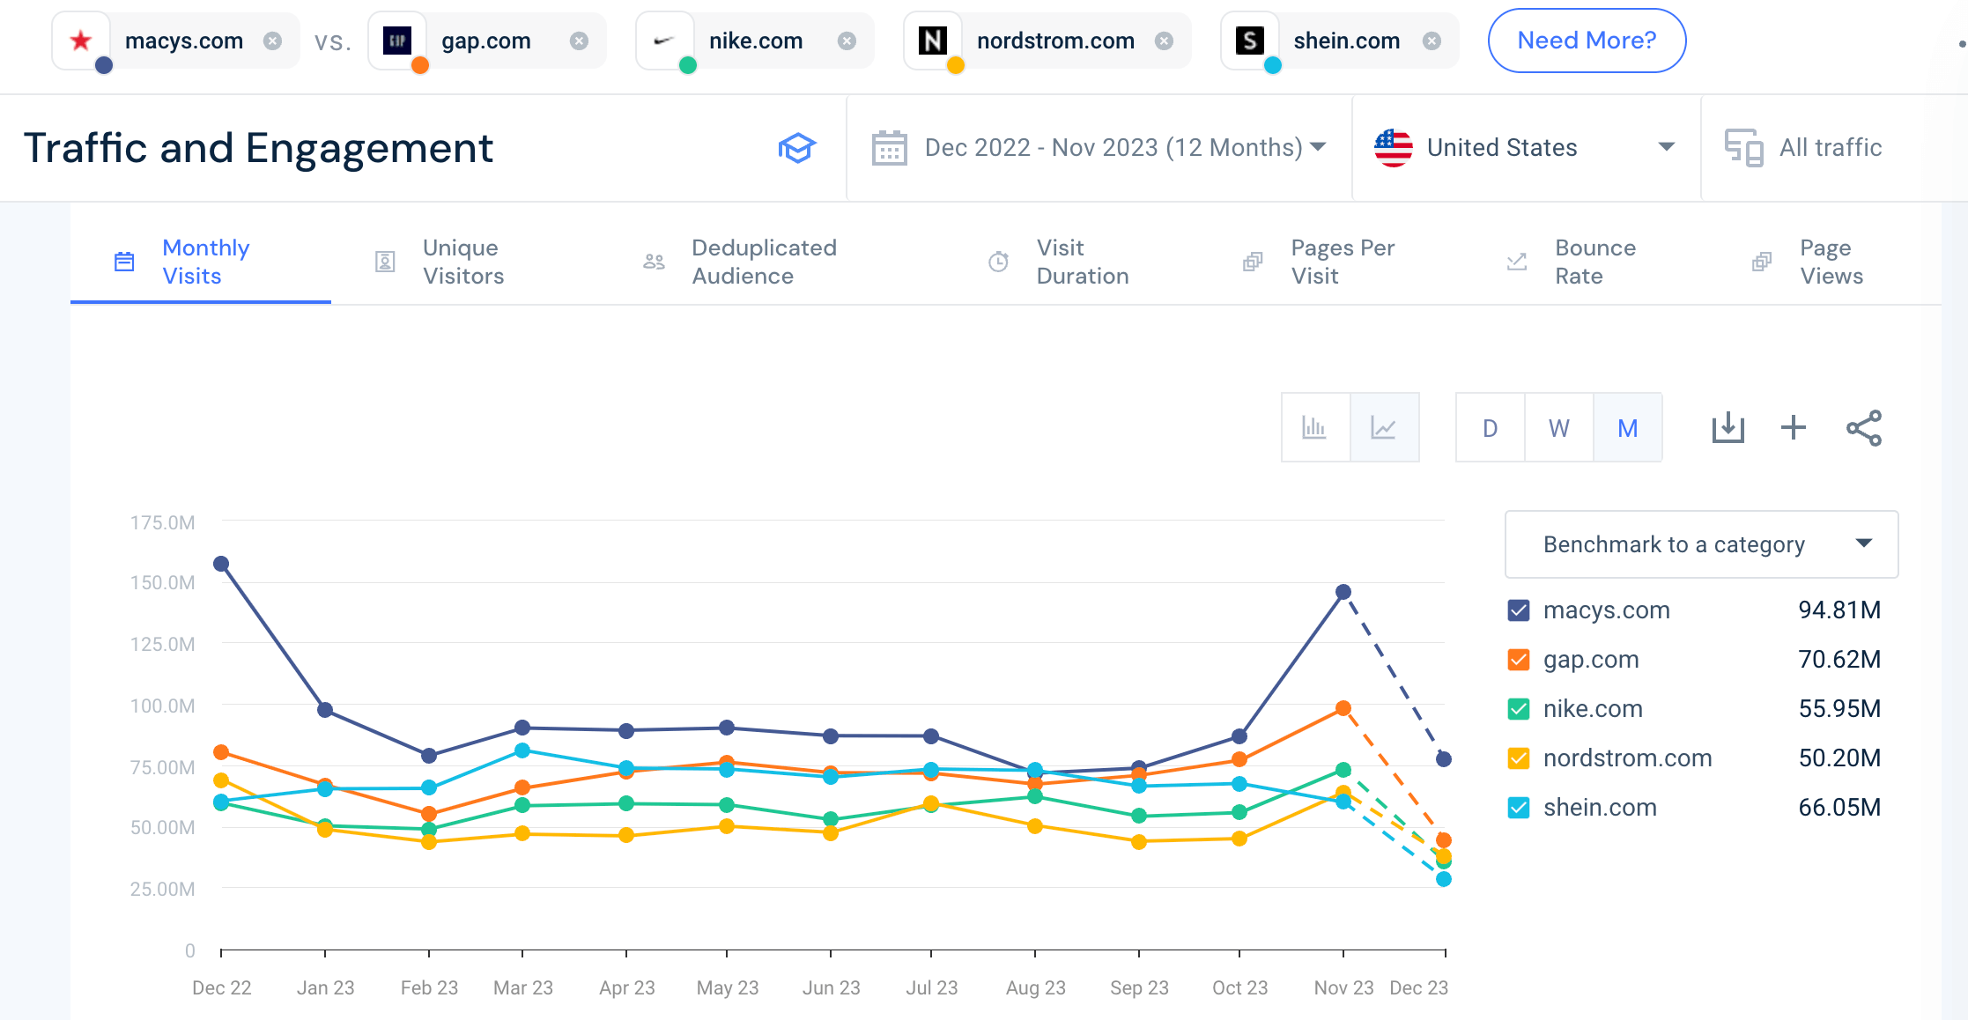Click the Need More? button
This screenshot has height=1020, width=1968.
[x=1587, y=41]
